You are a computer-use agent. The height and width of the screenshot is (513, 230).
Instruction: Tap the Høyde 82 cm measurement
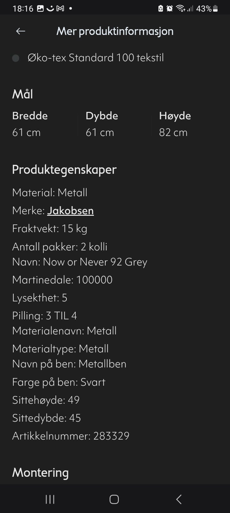(175, 124)
